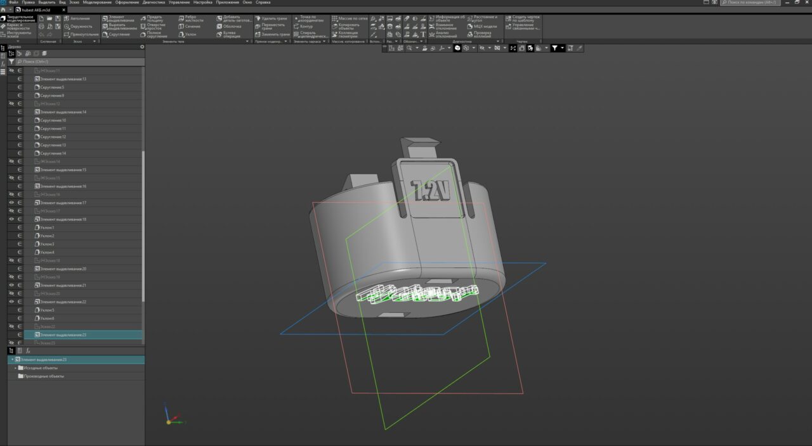Show hidden Эскиз:18 via eye icon
812x446 pixels.
[x=11, y=260]
